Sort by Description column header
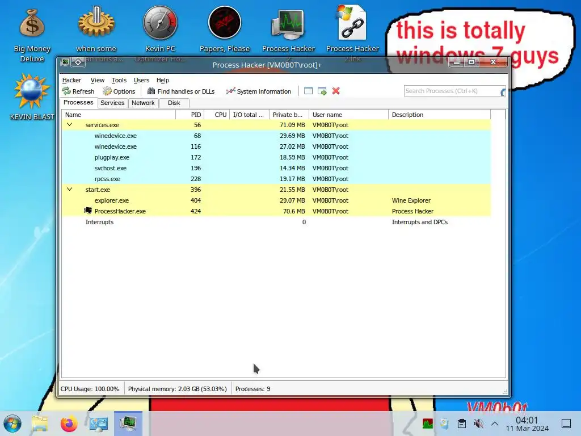581x436 pixels. coord(440,115)
